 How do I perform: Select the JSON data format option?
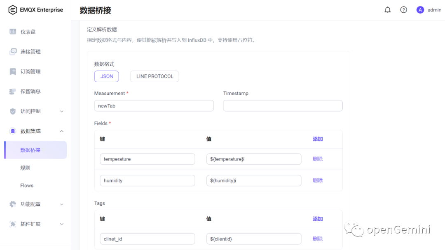[106, 76]
